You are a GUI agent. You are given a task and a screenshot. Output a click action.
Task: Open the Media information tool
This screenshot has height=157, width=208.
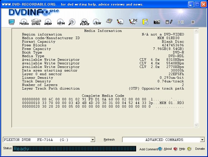pos(24,22)
